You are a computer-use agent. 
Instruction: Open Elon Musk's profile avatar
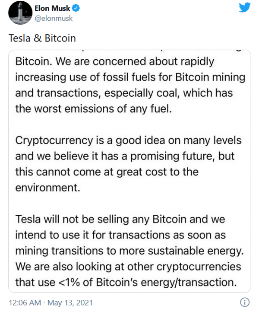click(20, 13)
